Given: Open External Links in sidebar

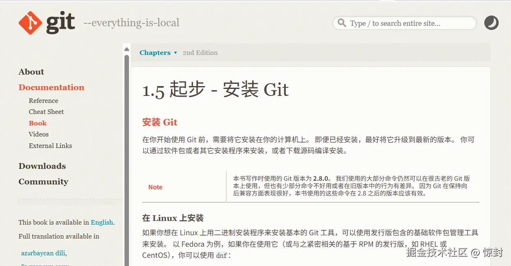Looking at the screenshot, I should 50,146.
